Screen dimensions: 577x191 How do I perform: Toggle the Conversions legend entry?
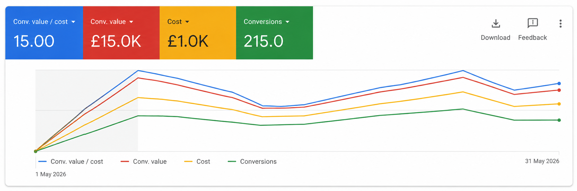[252, 161]
